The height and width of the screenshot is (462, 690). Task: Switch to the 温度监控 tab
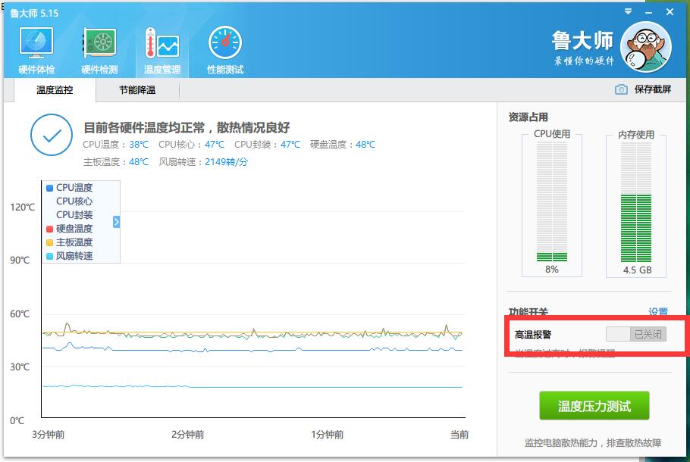click(55, 90)
